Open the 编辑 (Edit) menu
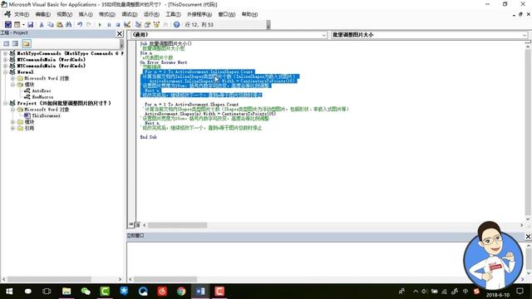Image resolution: width=532 pixels, height=299 pixels. (x=43, y=14)
